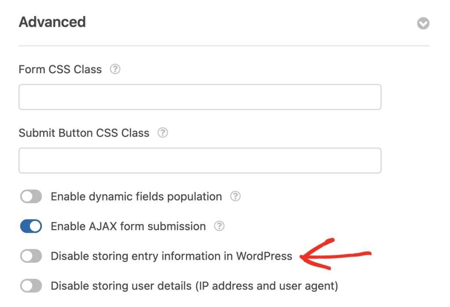This screenshot has height=307, width=450.
Task: Turn on Disable storing user details switch
Action: tap(31, 286)
